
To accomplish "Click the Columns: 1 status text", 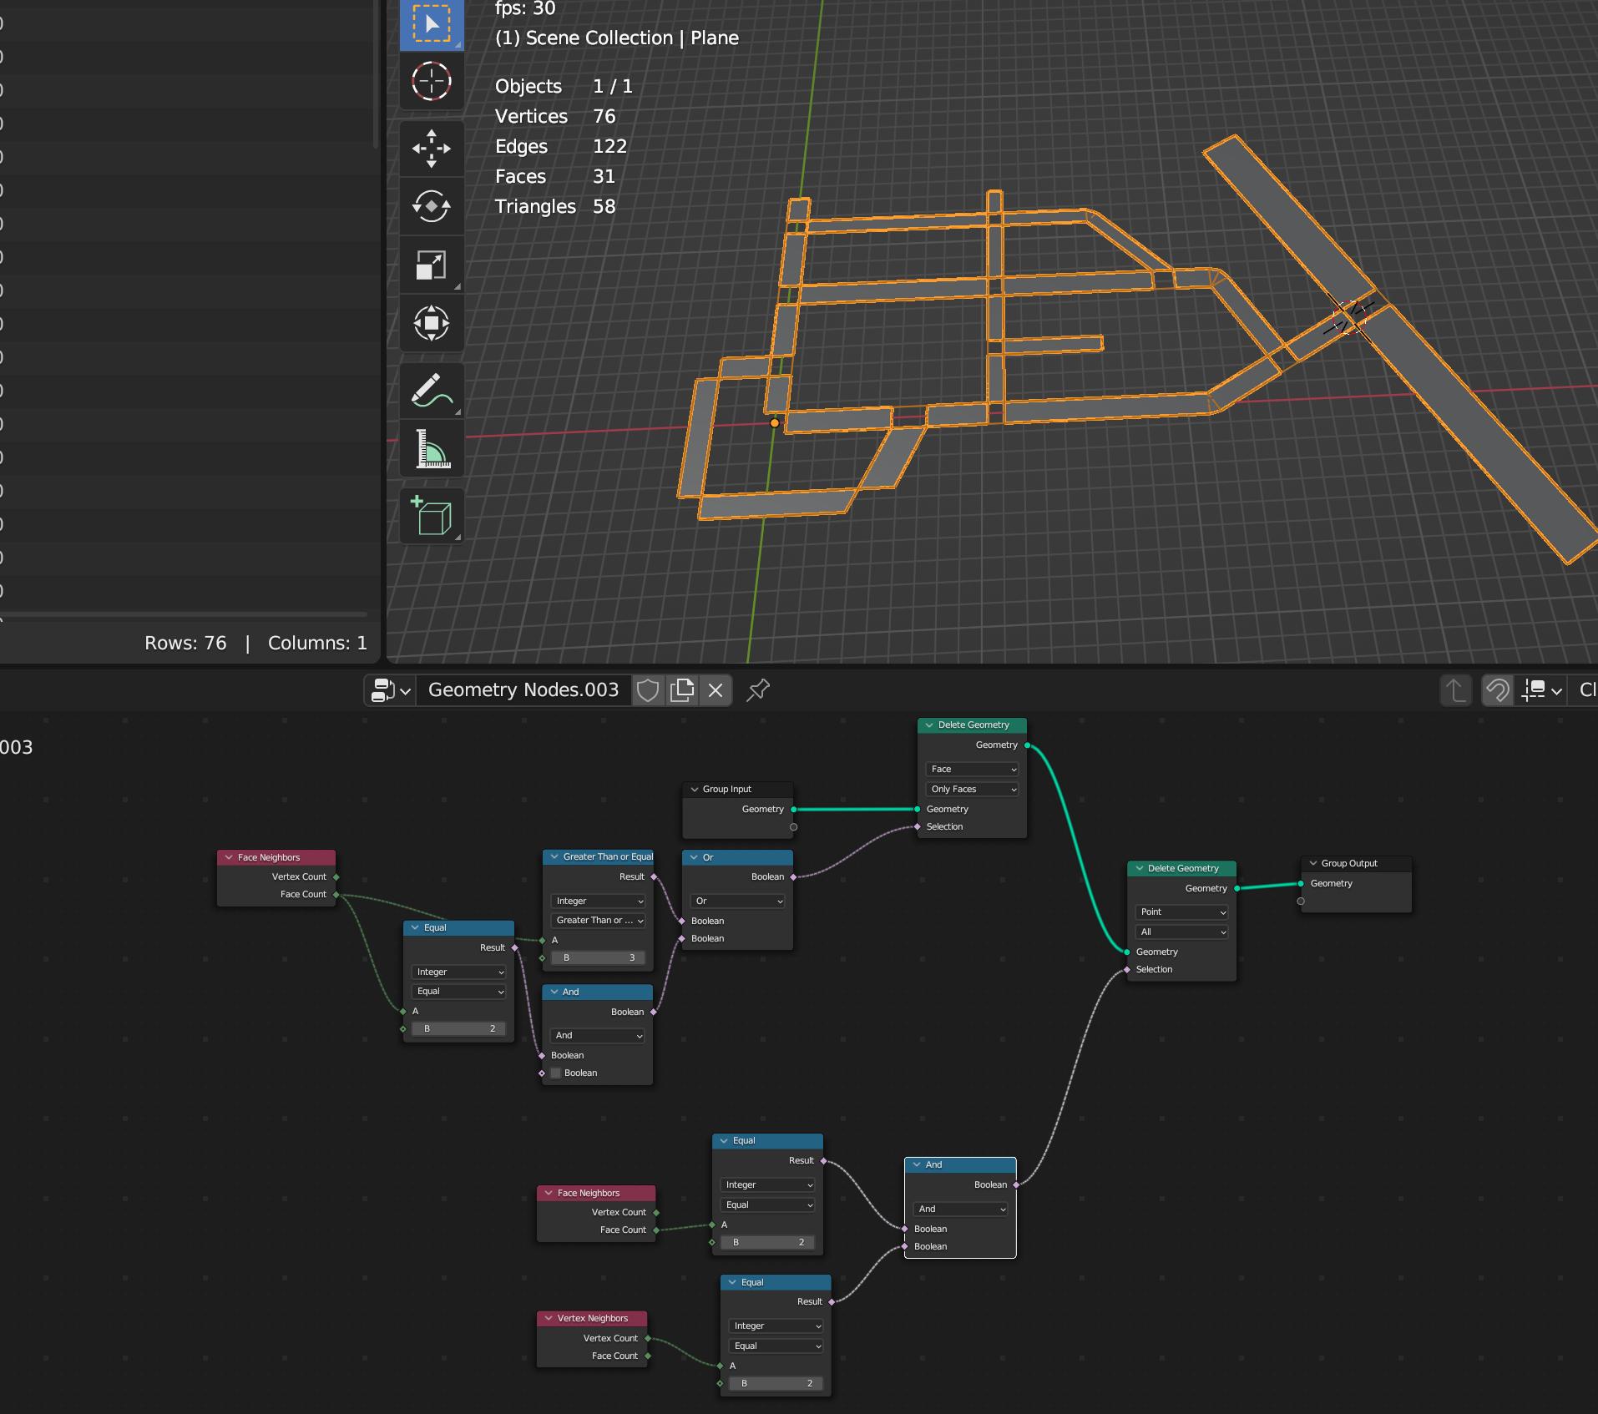I will [317, 643].
